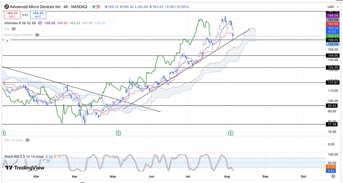Viewport: 343px width, 183px height.
Task: Click the SELL 163.22 button
Action: (x=12, y=15)
